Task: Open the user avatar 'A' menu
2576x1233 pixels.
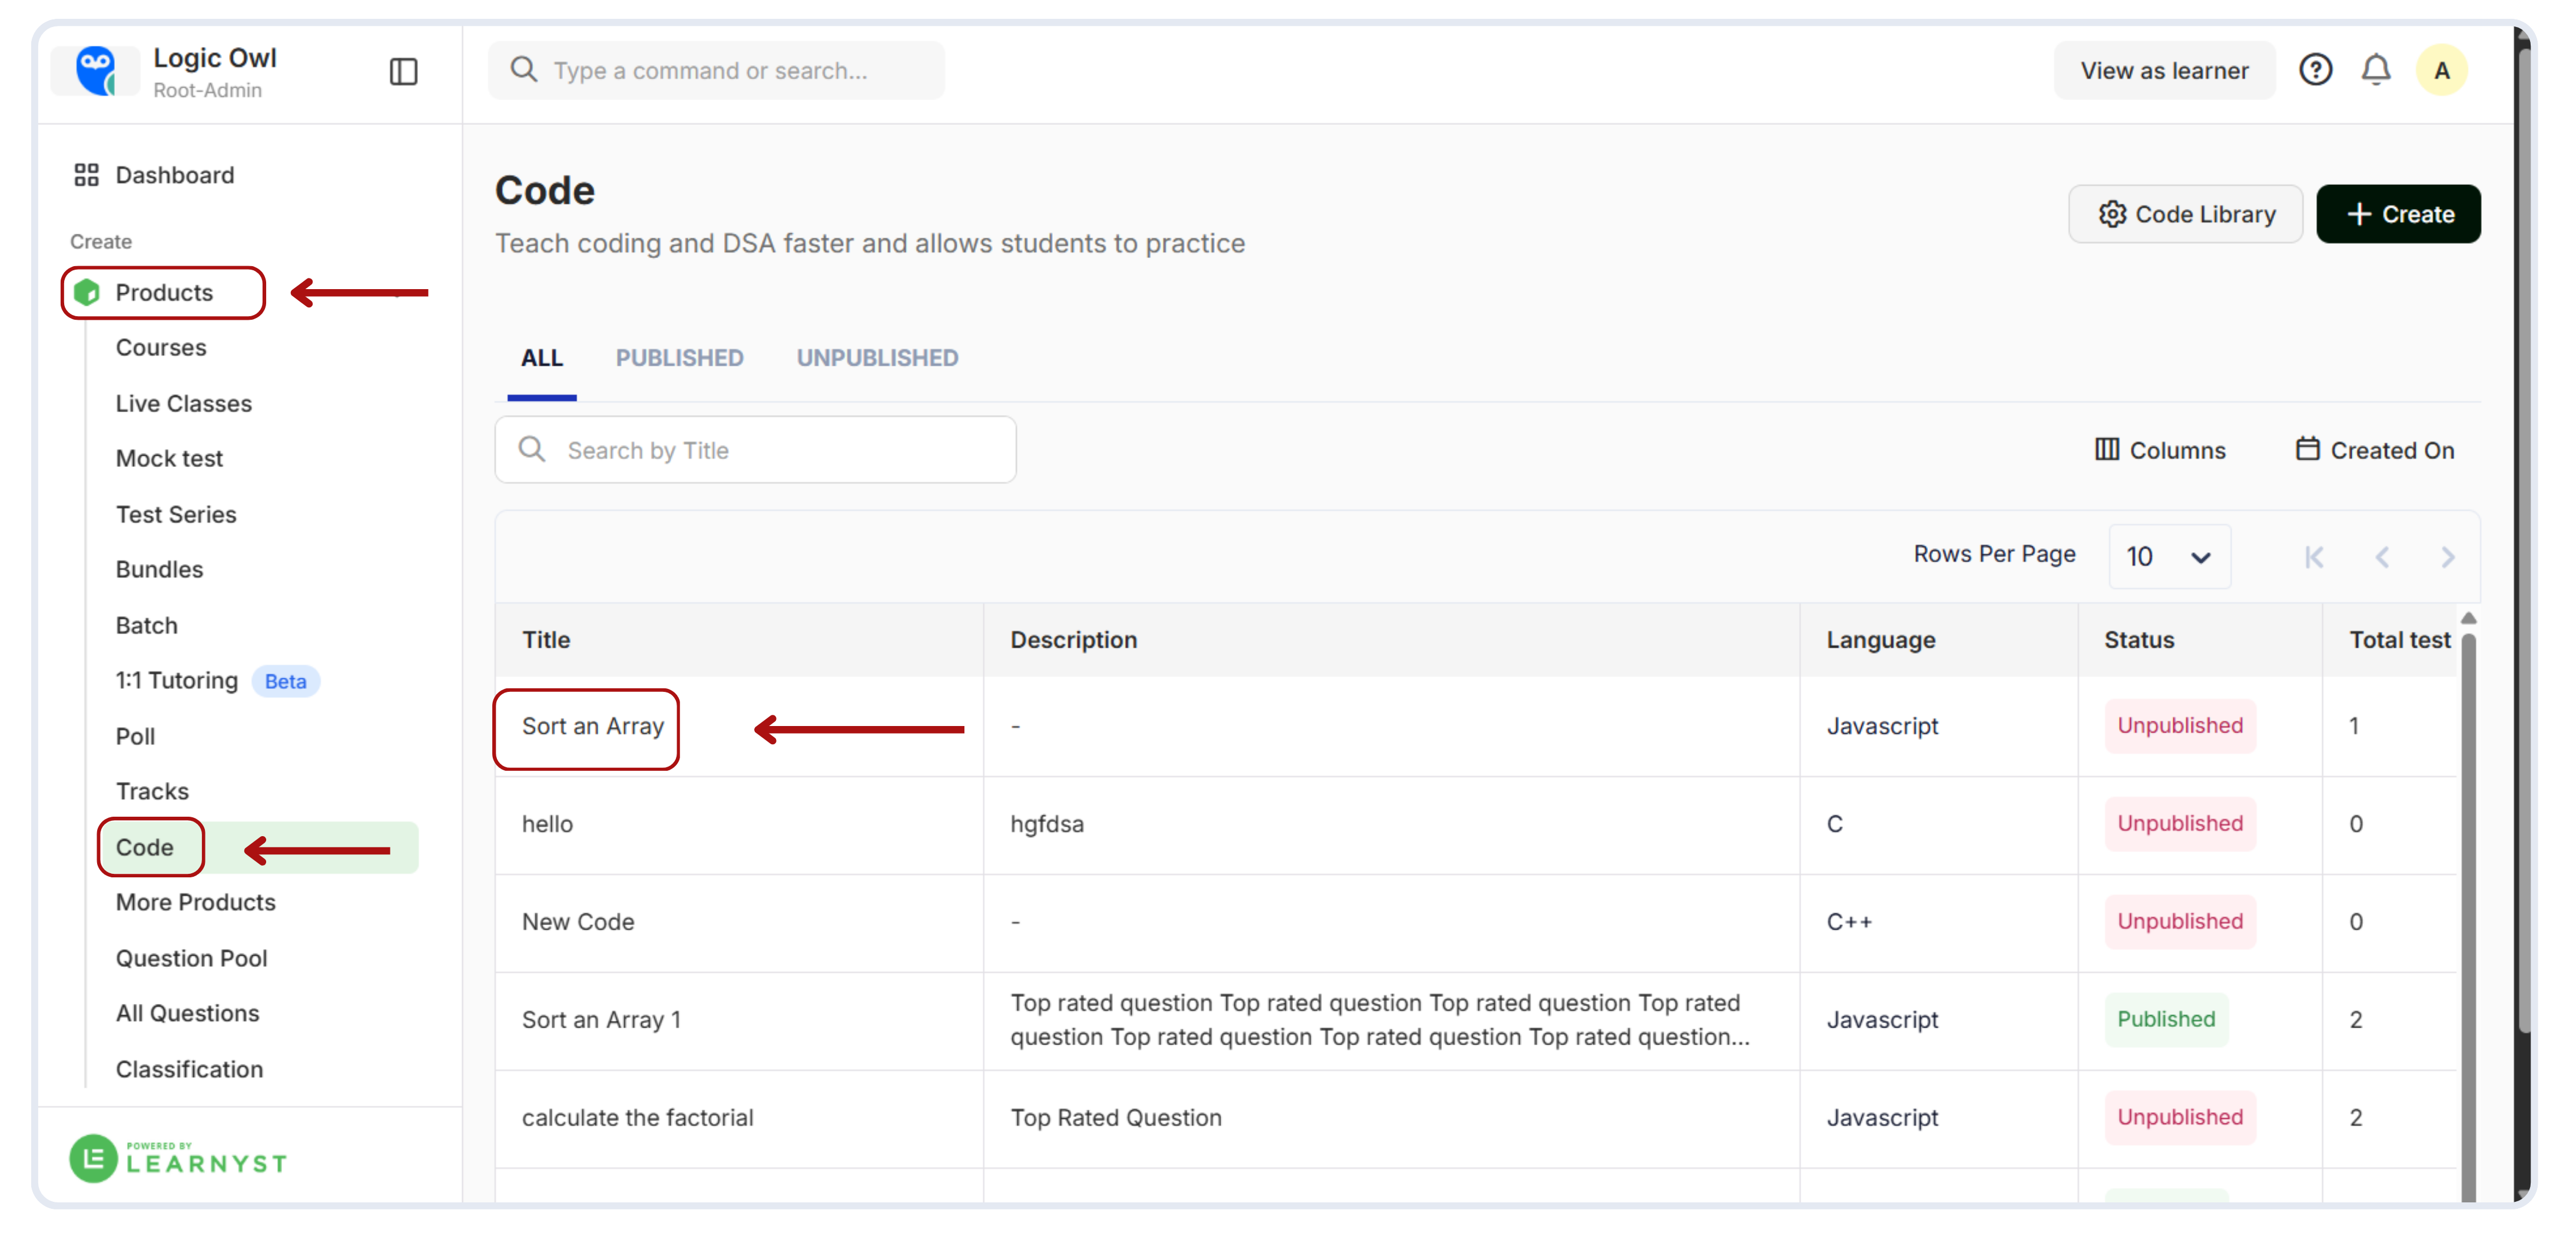Action: click(2441, 70)
